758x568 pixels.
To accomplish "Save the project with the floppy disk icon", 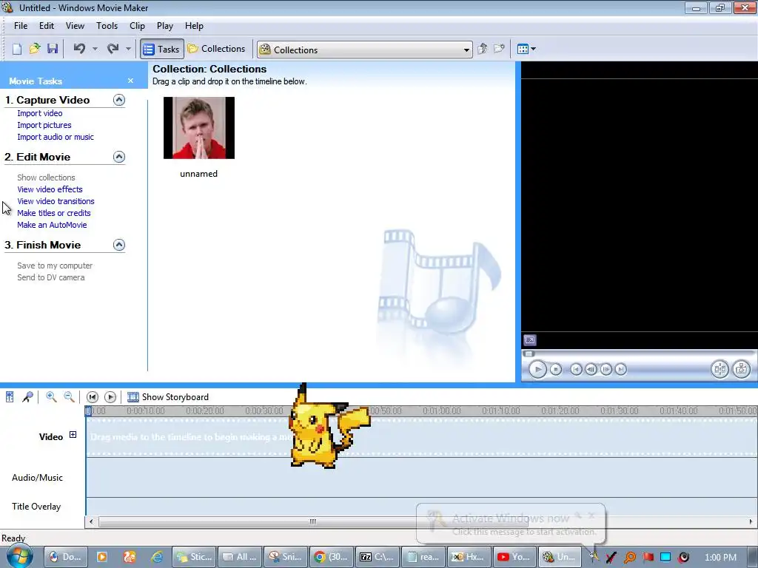I will click(53, 49).
